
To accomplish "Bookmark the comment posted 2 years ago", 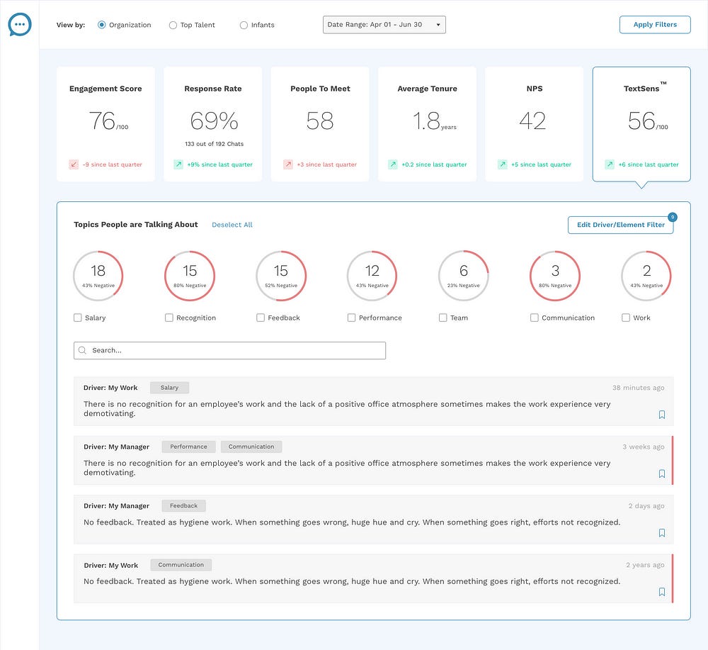I will click(x=661, y=592).
